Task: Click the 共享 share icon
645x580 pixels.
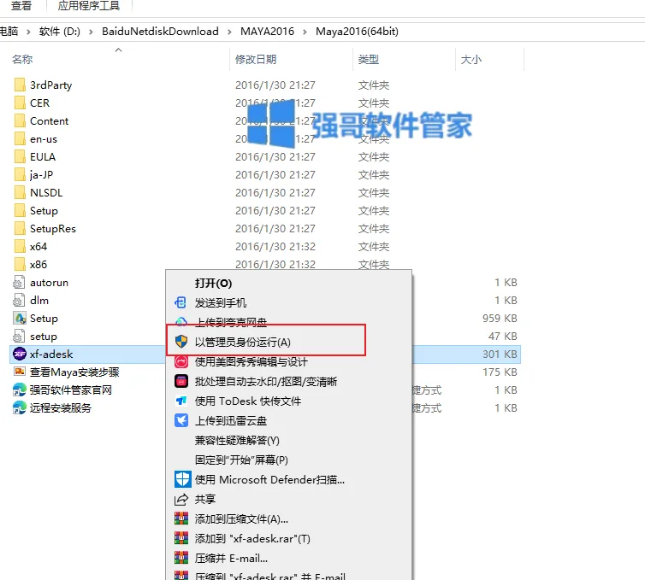Action: click(x=181, y=499)
